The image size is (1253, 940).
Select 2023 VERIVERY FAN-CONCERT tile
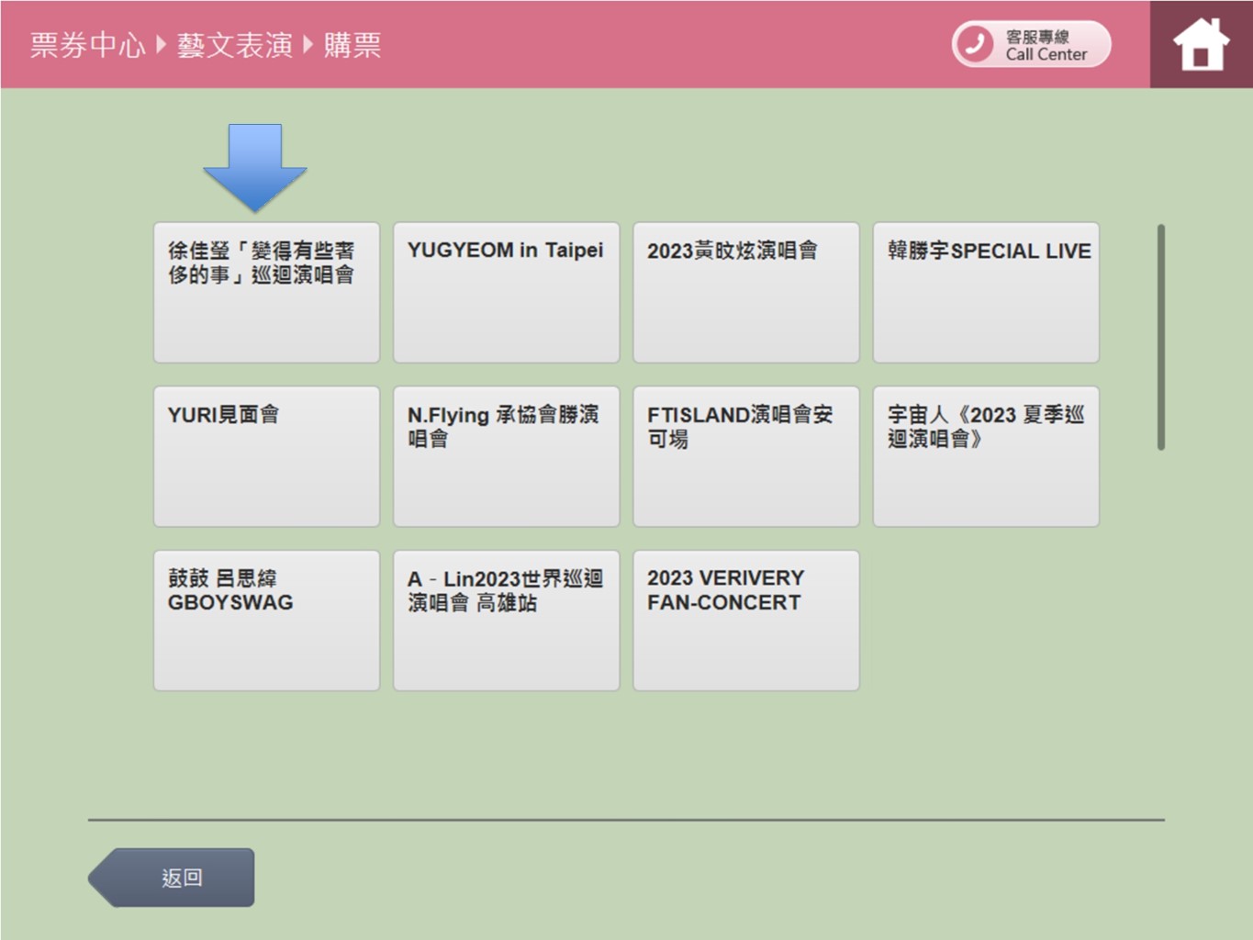point(745,621)
